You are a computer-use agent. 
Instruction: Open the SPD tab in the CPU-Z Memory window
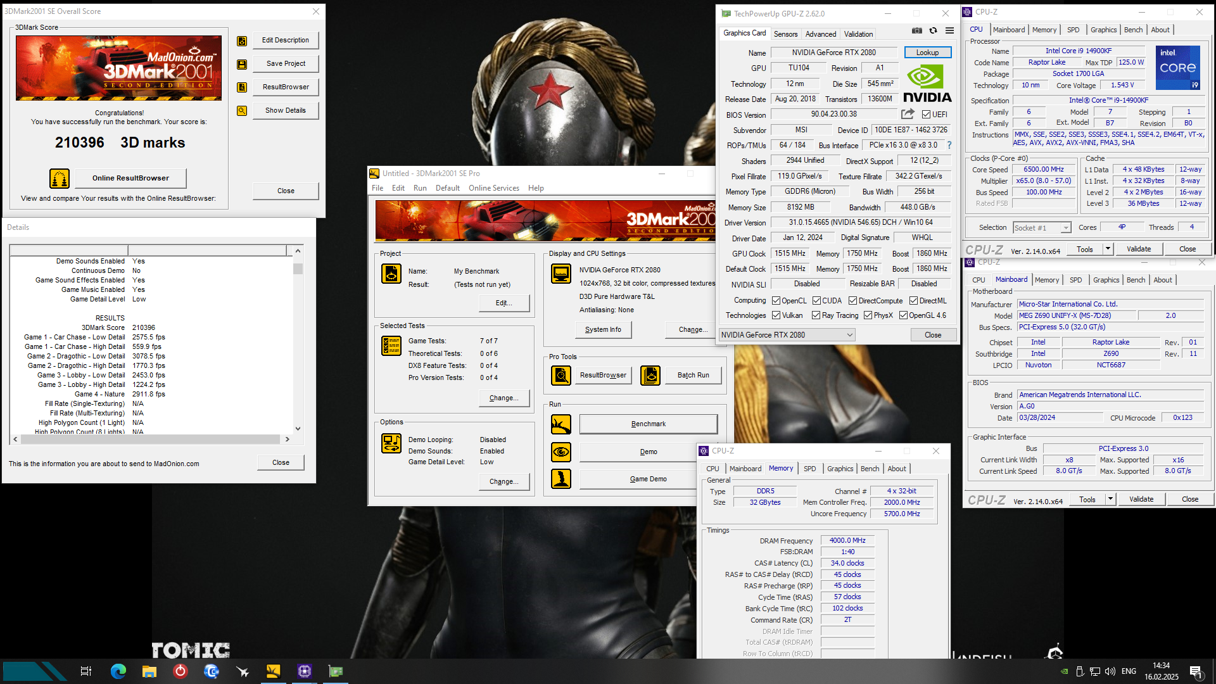click(x=809, y=469)
